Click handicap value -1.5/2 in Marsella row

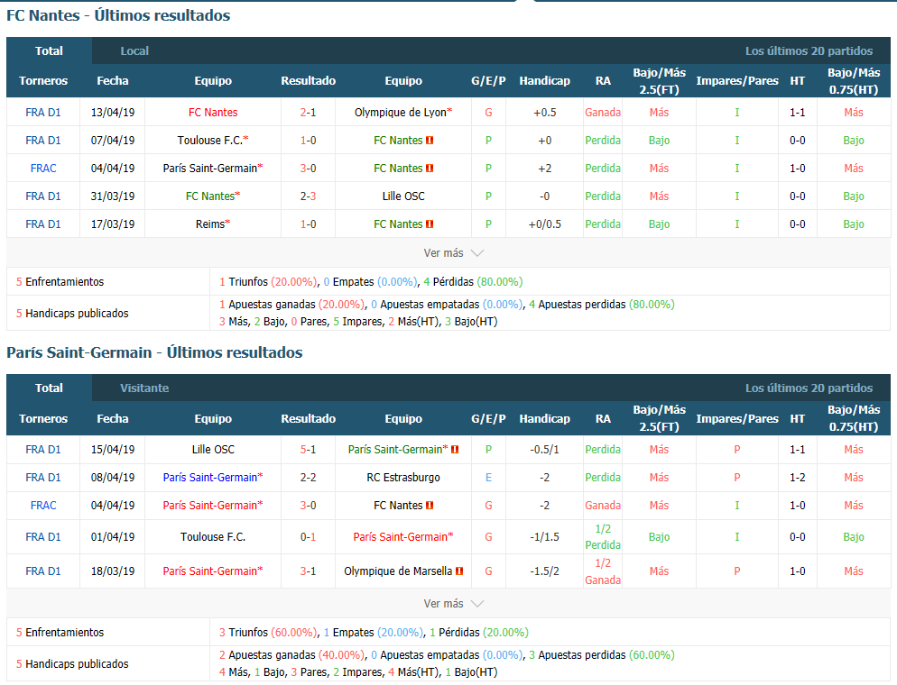pyautogui.click(x=545, y=571)
